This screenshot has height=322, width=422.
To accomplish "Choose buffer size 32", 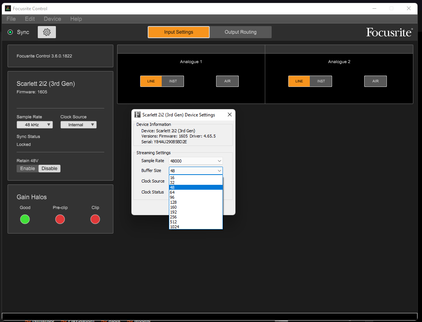I will (196, 183).
